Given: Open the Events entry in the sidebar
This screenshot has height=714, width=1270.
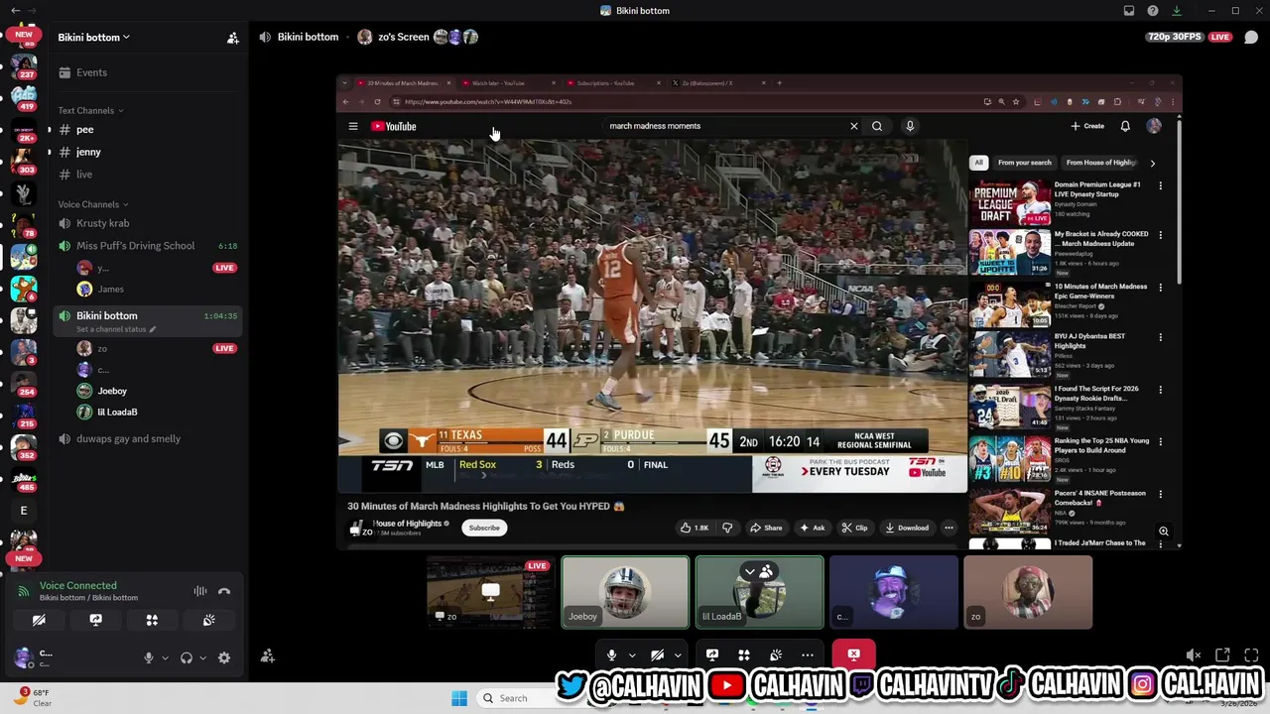Looking at the screenshot, I should click(91, 72).
